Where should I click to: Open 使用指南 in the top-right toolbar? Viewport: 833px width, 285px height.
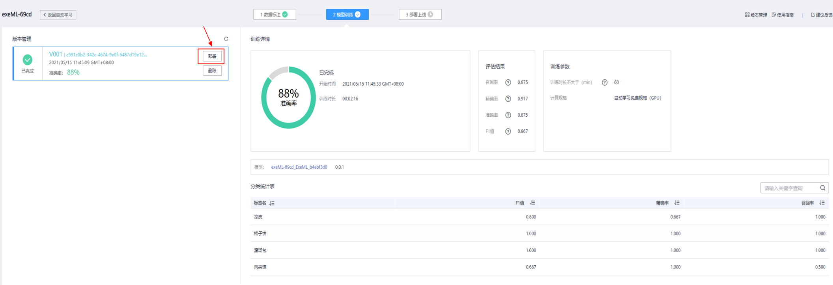click(783, 15)
